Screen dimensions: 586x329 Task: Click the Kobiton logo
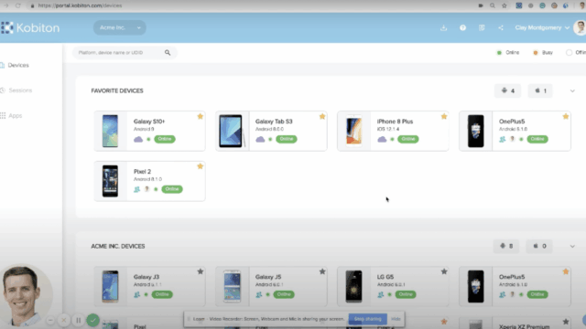pos(30,27)
